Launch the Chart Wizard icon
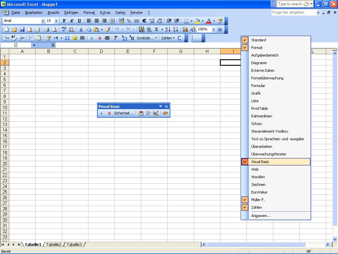The width and height of the screenshot is (338, 254). click(185, 29)
